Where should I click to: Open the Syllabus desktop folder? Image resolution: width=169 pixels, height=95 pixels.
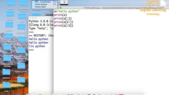6,72
